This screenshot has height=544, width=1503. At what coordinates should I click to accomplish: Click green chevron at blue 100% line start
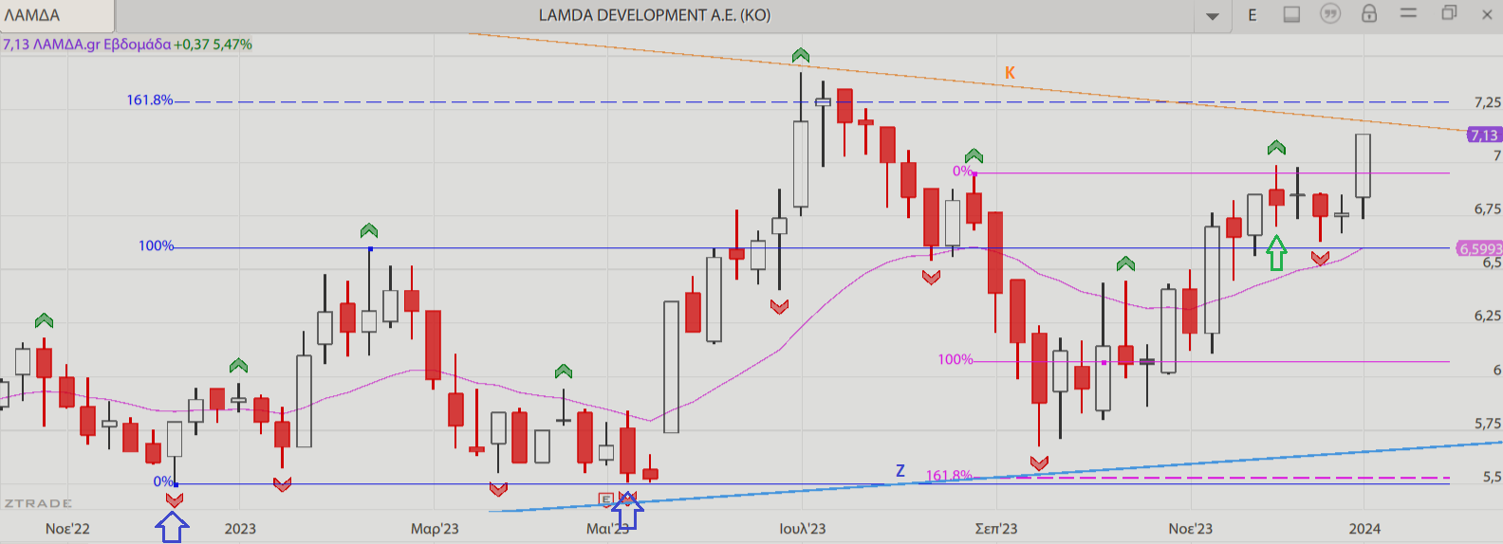(369, 230)
